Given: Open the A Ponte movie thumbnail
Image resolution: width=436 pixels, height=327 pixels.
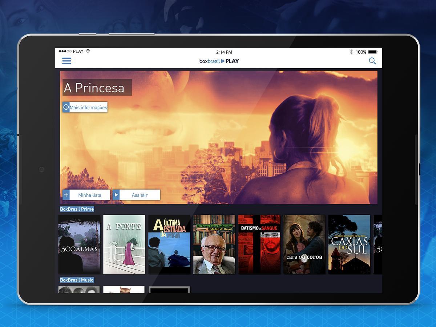Looking at the screenshot, I should pos(124,244).
